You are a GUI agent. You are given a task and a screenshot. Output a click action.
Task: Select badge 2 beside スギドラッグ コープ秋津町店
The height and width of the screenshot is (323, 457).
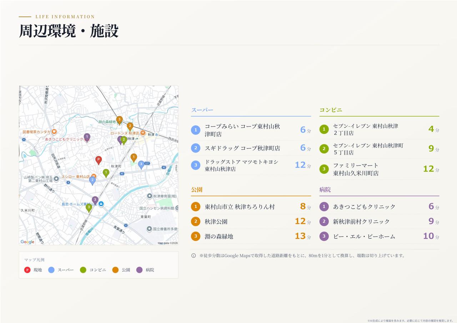[x=196, y=148]
